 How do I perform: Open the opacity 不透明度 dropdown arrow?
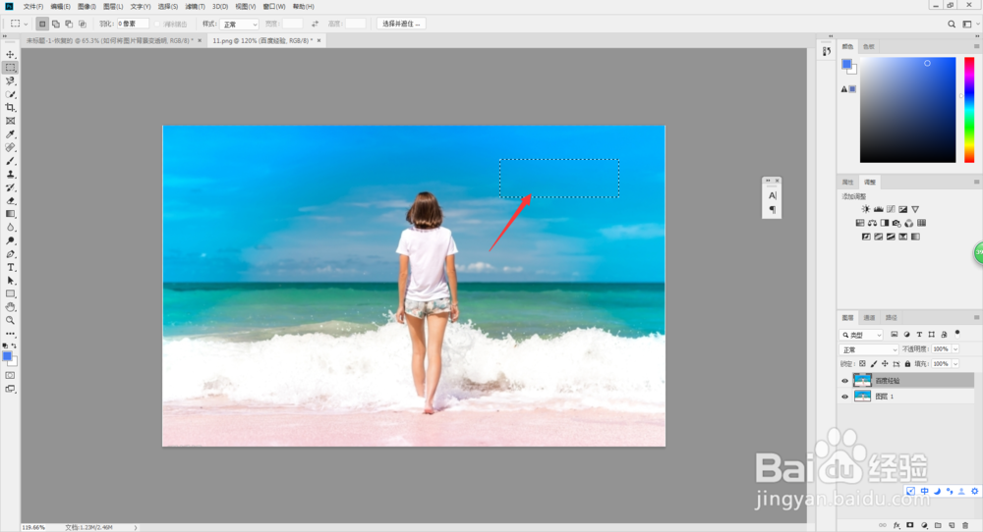[x=955, y=349]
